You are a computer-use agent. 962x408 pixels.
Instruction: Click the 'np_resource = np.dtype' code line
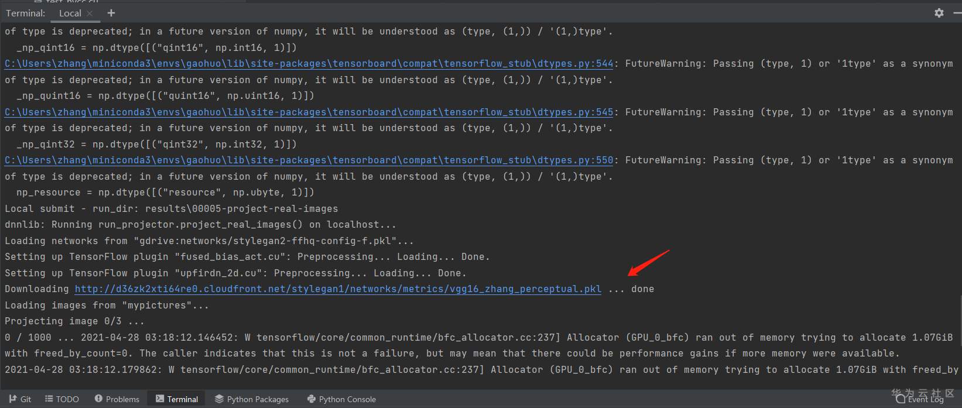[x=166, y=193]
